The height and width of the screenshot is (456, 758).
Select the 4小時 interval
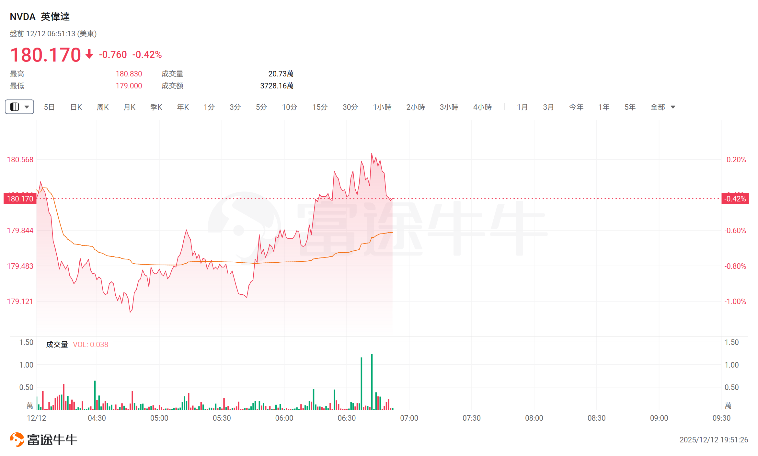(482, 107)
